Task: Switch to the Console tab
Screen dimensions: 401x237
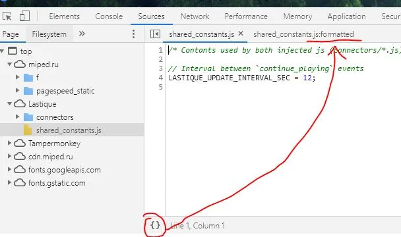Action: (109, 16)
